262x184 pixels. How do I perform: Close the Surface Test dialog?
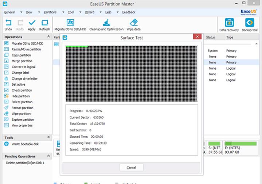click(x=197, y=37)
